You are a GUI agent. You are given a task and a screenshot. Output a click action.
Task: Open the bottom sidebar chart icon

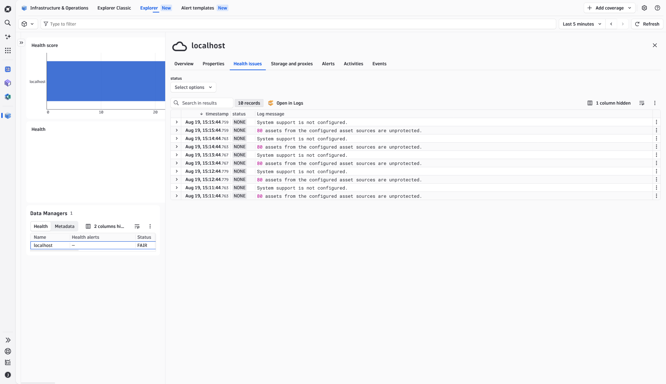coord(8,362)
